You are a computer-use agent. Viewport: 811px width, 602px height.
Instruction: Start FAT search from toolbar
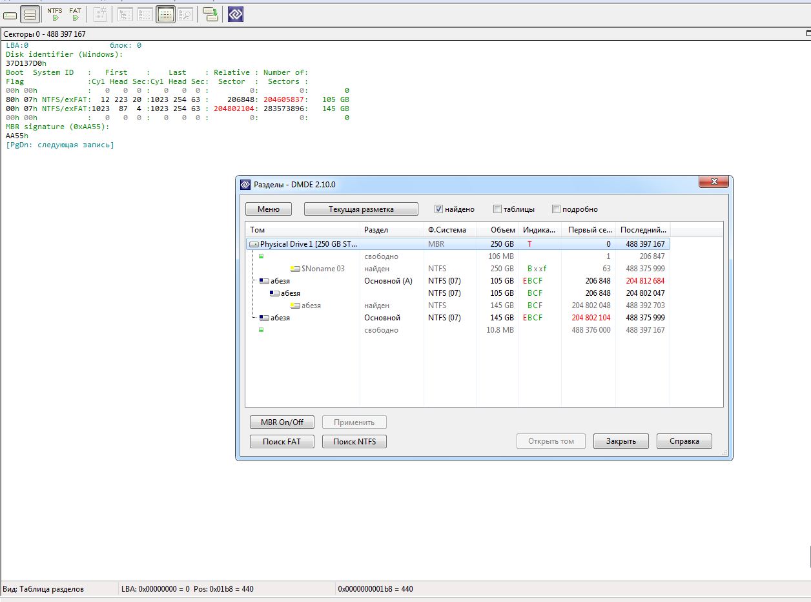[x=75, y=14]
